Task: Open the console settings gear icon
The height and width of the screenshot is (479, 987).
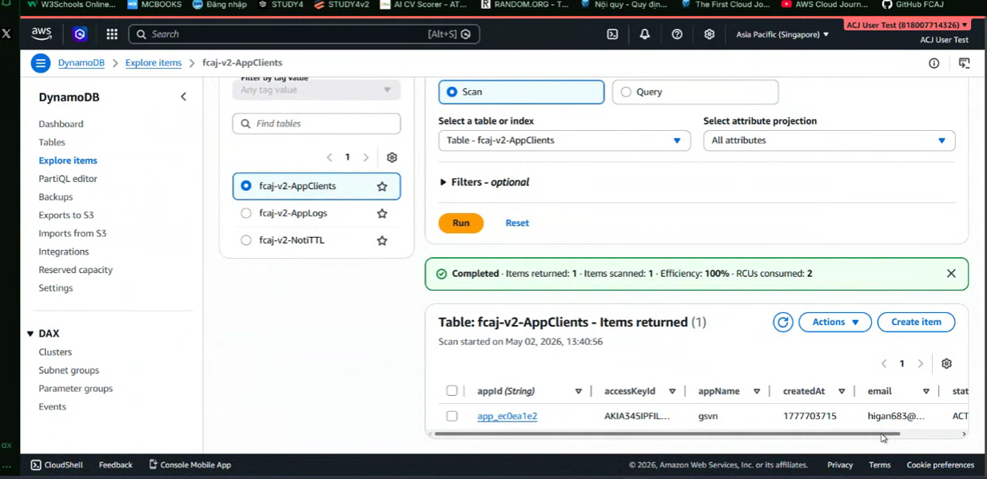Action: point(709,34)
